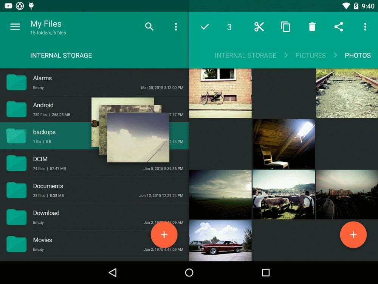
Task: Select the PHOTOS breadcrumb
Action: click(x=358, y=55)
